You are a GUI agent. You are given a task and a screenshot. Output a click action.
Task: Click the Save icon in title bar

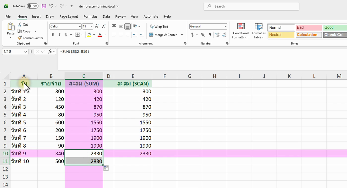(44, 6)
